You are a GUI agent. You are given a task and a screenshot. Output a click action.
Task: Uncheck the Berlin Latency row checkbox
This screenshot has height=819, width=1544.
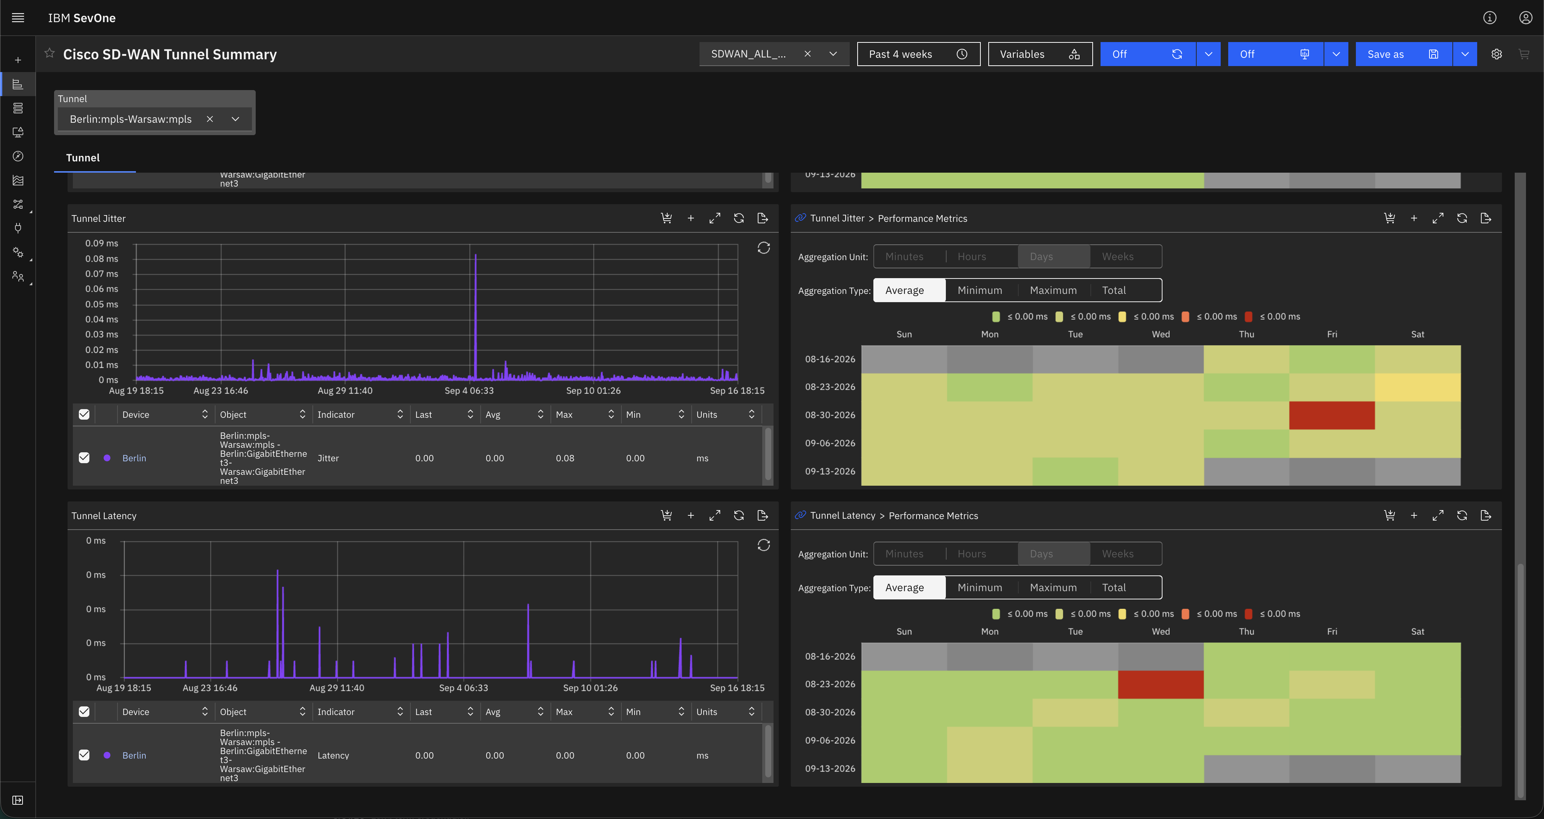84,755
